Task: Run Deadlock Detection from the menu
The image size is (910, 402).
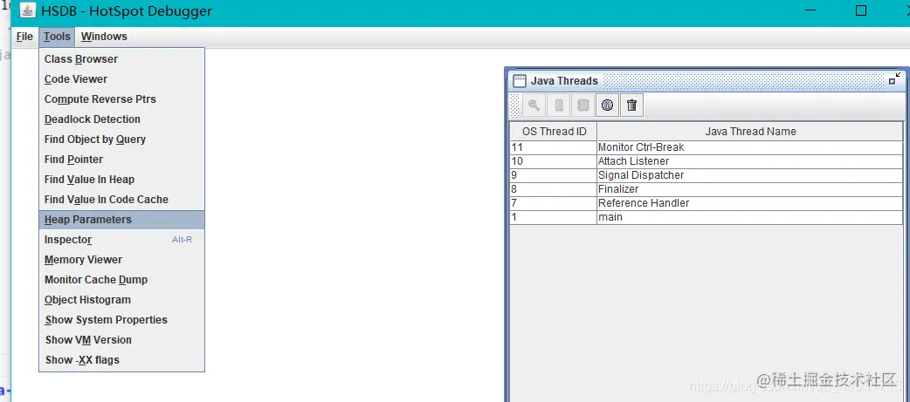Action: (x=122, y=119)
